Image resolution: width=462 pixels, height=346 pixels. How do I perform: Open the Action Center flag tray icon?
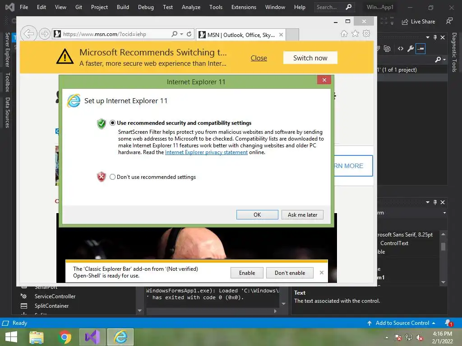[x=398, y=337]
